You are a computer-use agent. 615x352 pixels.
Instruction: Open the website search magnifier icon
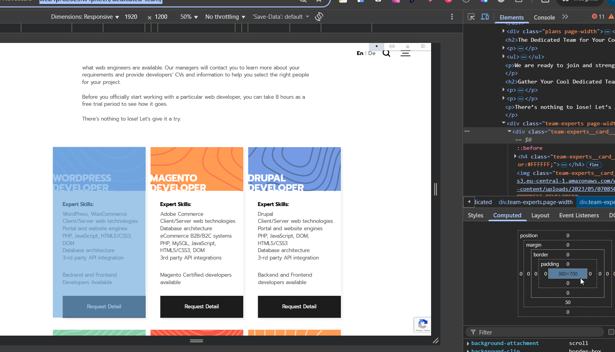click(x=386, y=53)
